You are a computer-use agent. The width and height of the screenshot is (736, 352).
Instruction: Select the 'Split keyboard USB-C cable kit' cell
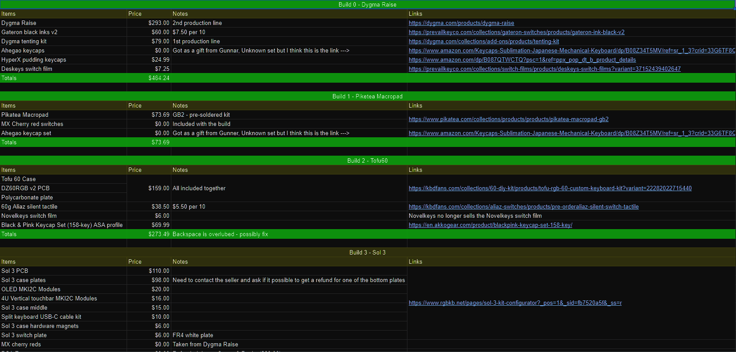pyautogui.click(x=64, y=317)
